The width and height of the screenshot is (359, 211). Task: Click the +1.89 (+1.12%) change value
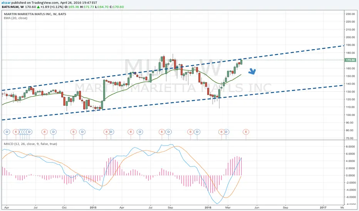click(52, 7)
